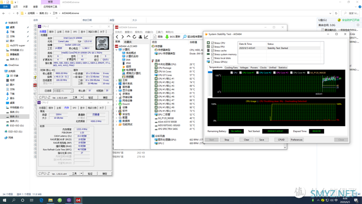Click the driver update magnifier icon
The image size is (362, 204).
185,37
